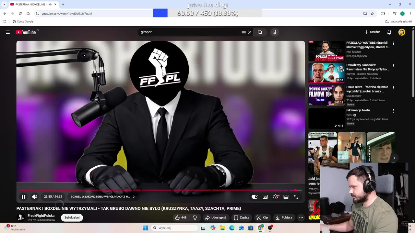Open Chrome media control icon
This screenshot has width=415, height=233.
[x=395, y=14]
